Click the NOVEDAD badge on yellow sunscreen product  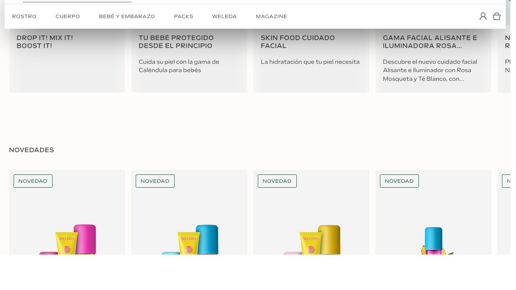(277, 181)
